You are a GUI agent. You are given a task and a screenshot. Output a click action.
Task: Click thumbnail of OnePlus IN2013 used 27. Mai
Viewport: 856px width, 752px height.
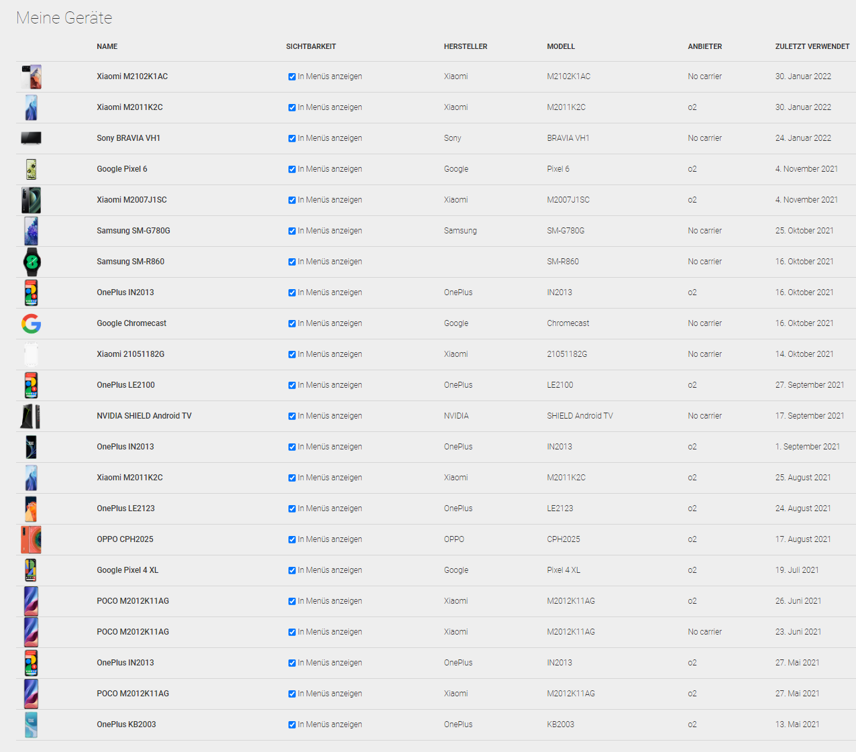click(32, 663)
